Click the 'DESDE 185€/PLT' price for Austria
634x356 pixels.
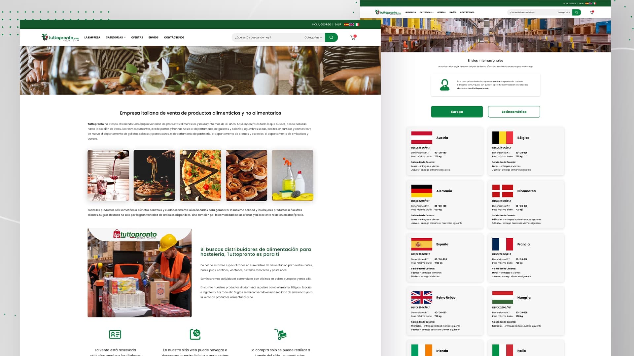(420, 148)
